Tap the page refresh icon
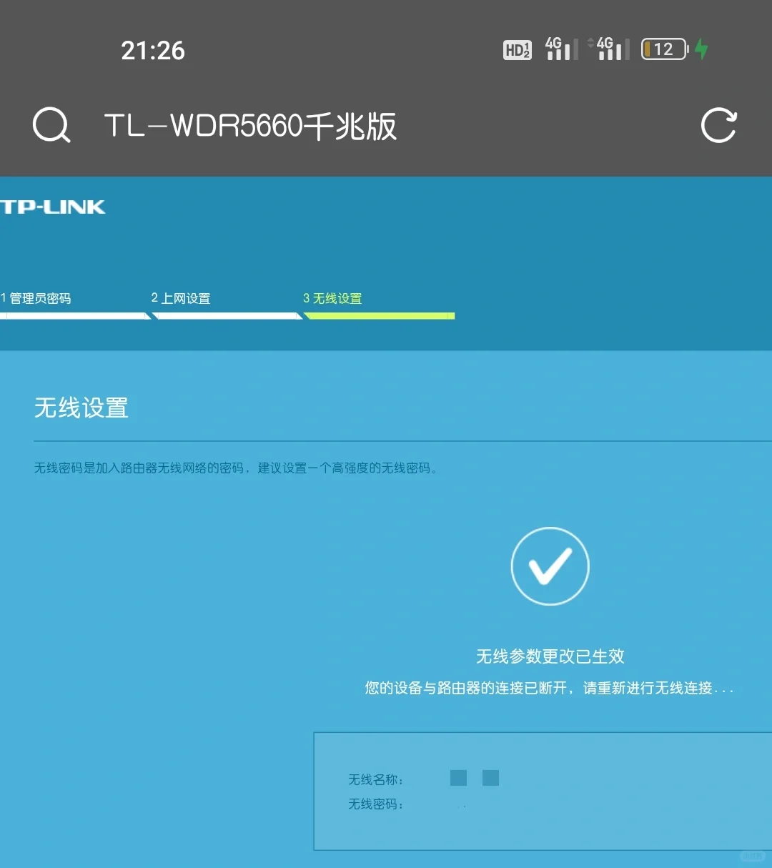 719,126
